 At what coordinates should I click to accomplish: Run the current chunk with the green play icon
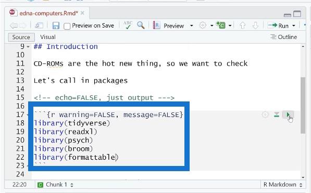coord(288,114)
